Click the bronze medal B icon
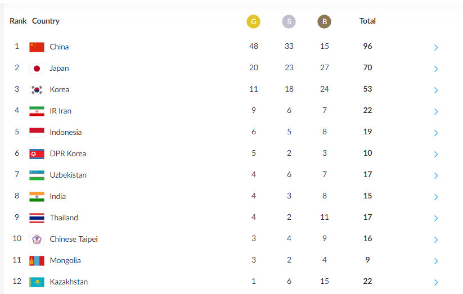Viewport: 463px width, 294px height. (324, 22)
